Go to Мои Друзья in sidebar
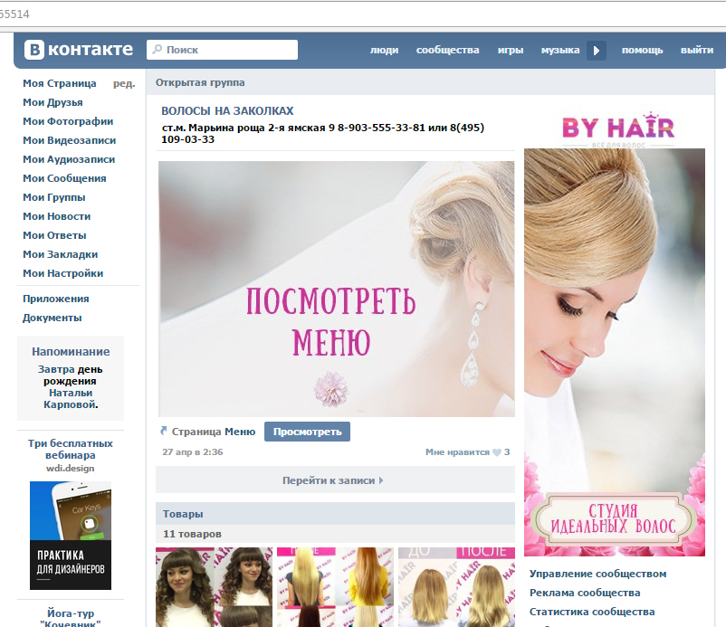The width and height of the screenshot is (726, 627). pos(53,102)
